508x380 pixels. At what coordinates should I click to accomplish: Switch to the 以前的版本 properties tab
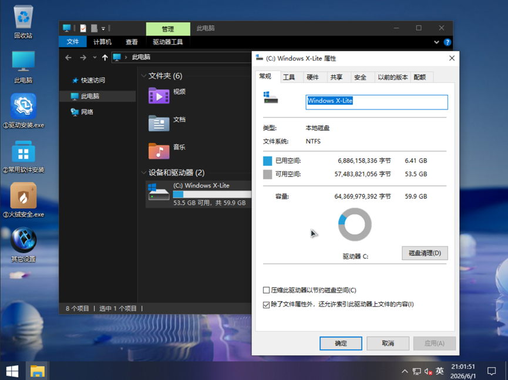point(393,77)
